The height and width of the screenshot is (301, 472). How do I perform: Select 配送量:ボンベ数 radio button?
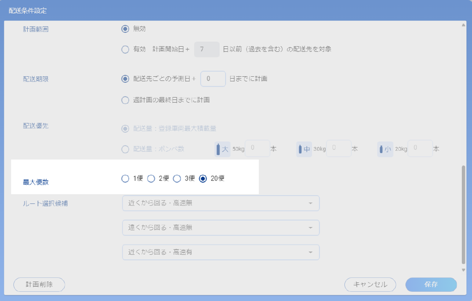pyautogui.click(x=125, y=149)
